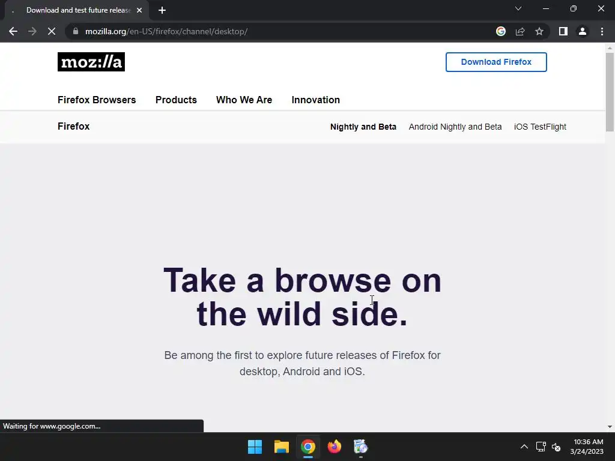615x461 pixels.
Task: Open the Innovation menu
Action: (x=316, y=100)
